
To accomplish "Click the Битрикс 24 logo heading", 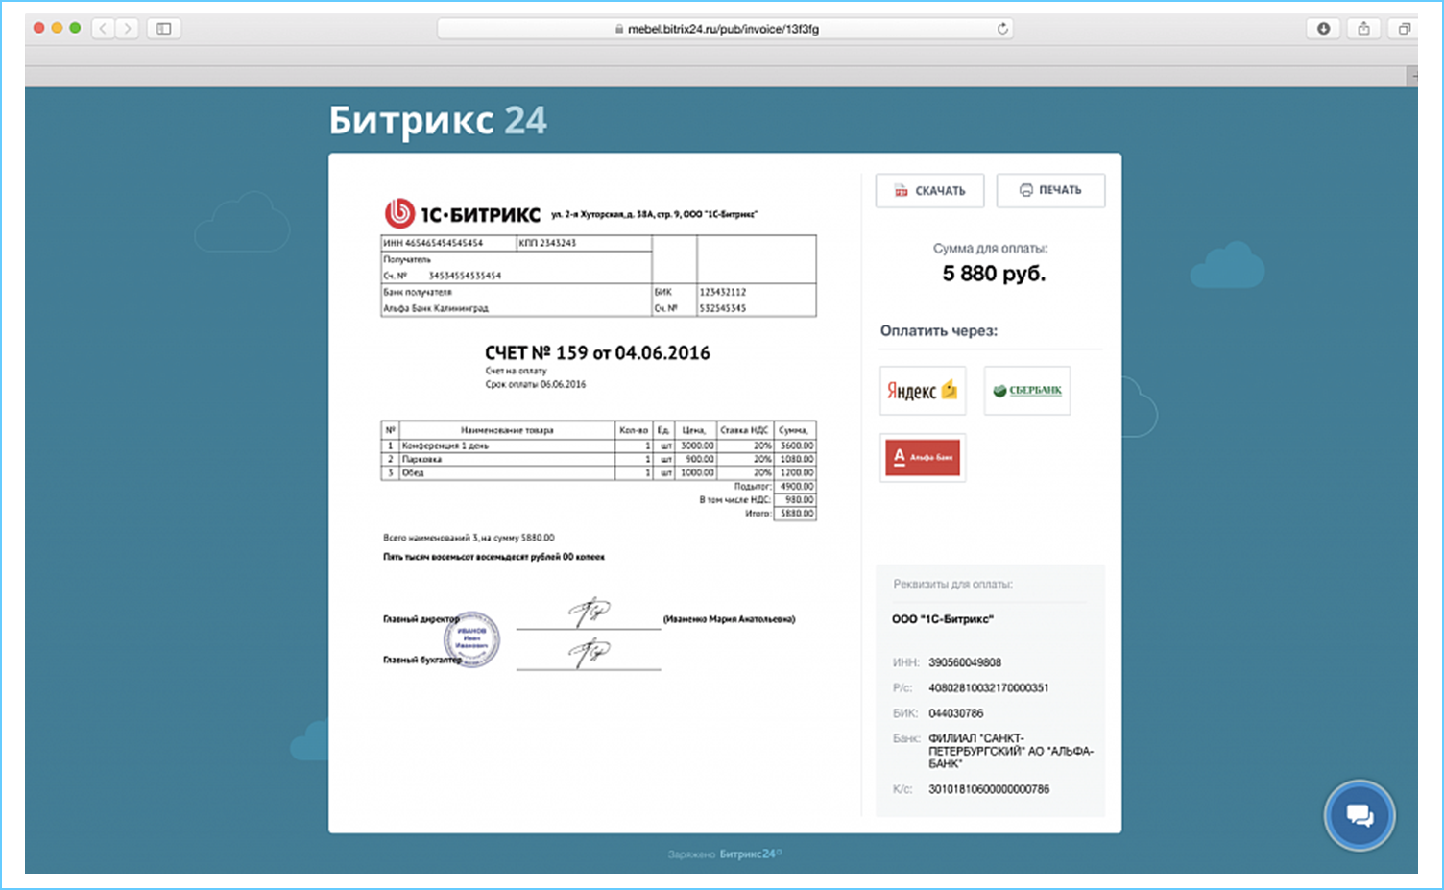I will [x=438, y=121].
